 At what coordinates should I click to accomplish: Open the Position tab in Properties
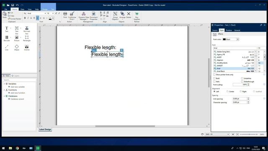point(229,30)
